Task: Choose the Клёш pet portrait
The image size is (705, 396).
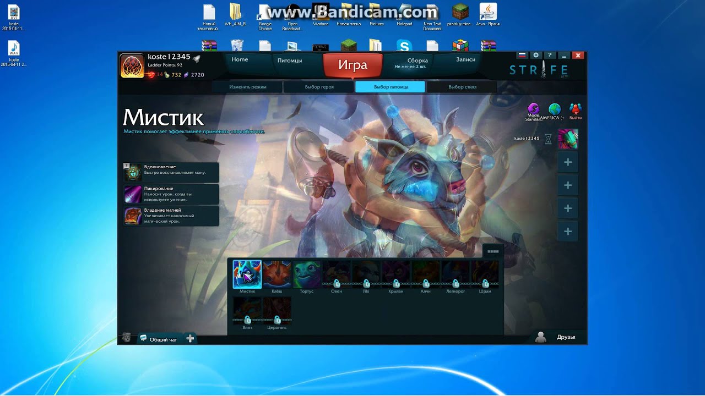Action: point(277,274)
